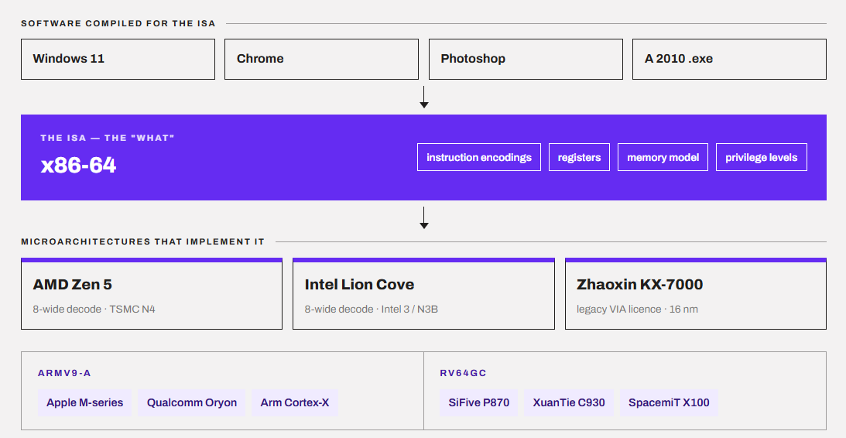Click the RV64GC label
The image size is (846, 438).
coord(464,373)
